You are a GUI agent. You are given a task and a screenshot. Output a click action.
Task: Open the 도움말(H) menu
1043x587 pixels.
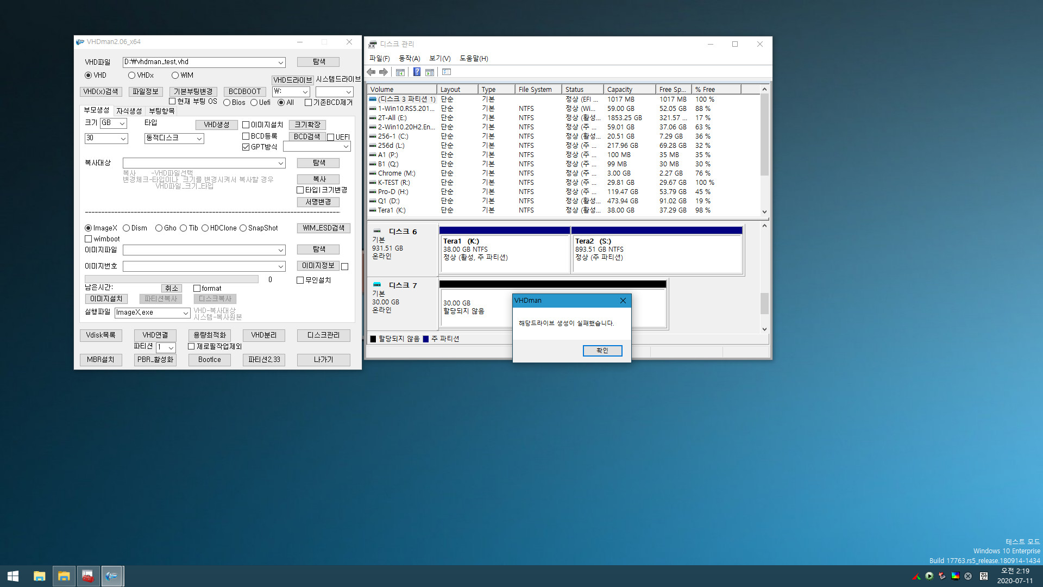pos(474,59)
